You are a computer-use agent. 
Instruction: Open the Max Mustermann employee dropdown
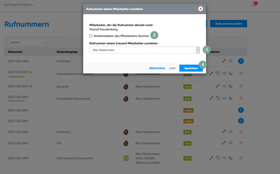(145, 50)
